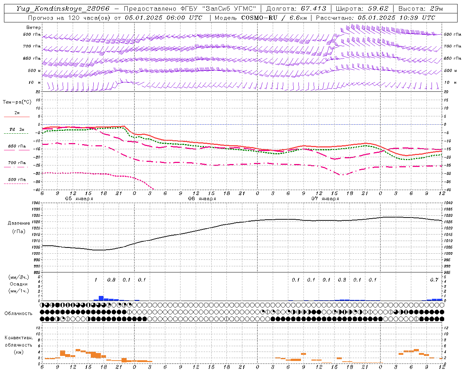The image size is (463, 370).
Task: Click the tallest blue precipitation bar
Action: pyautogui.click(x=101, y=298)
